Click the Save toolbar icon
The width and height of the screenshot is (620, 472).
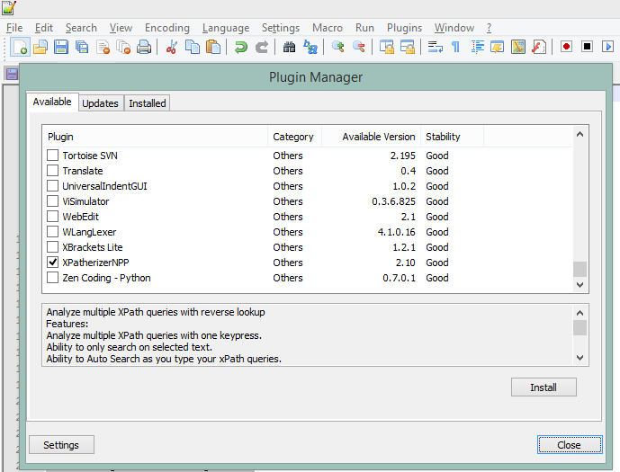click(61, 47)
